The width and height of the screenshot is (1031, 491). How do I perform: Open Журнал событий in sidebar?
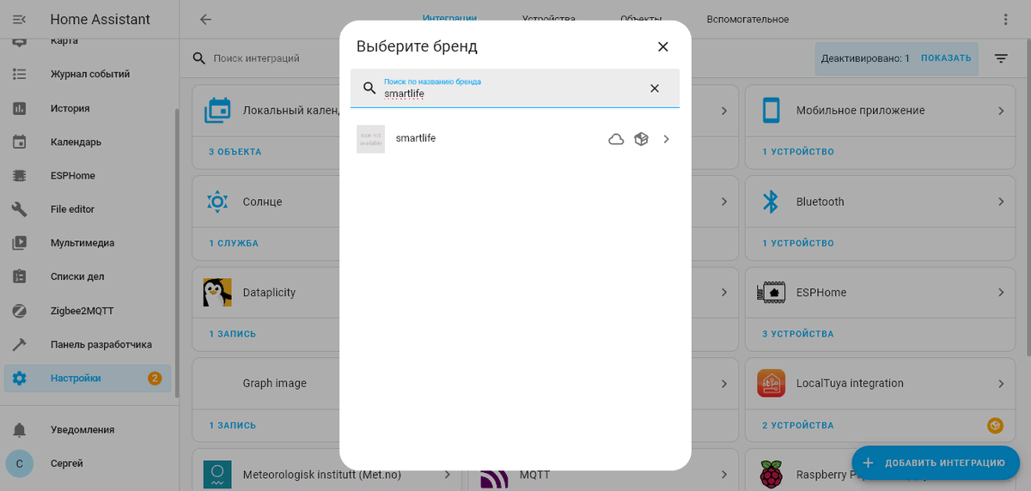[88, 74]
